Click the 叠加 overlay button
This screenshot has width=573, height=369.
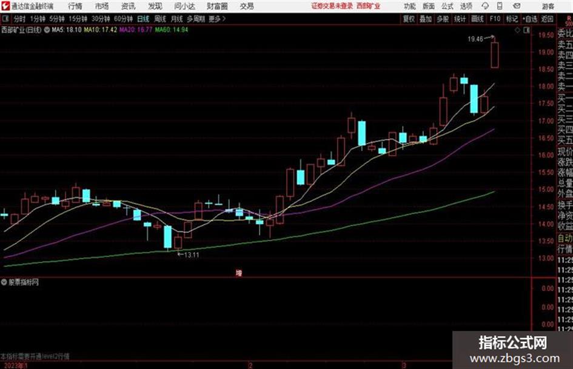tap(426, 19)
